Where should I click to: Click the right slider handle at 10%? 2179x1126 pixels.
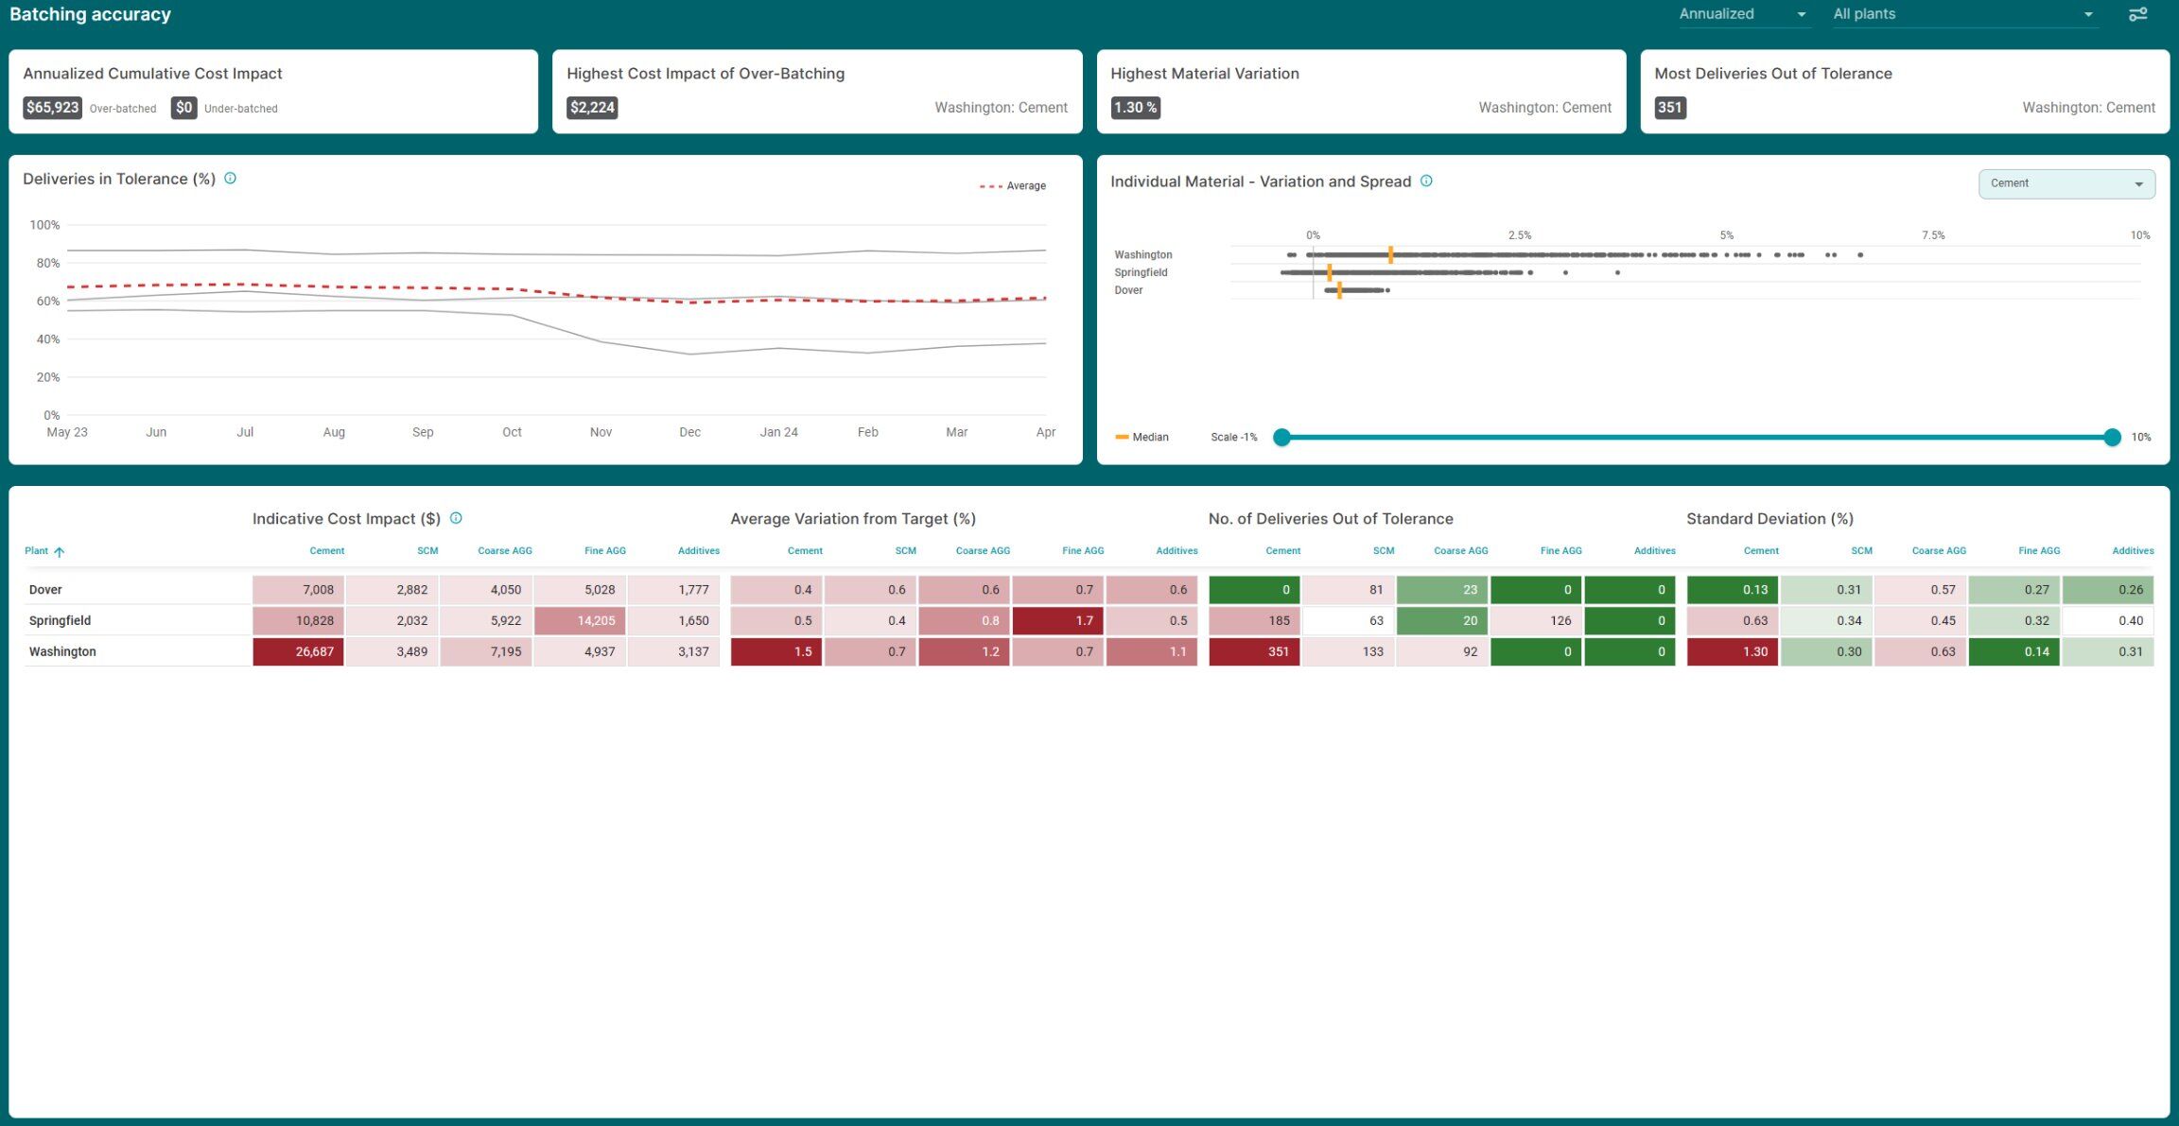(x=2112, y=437)
